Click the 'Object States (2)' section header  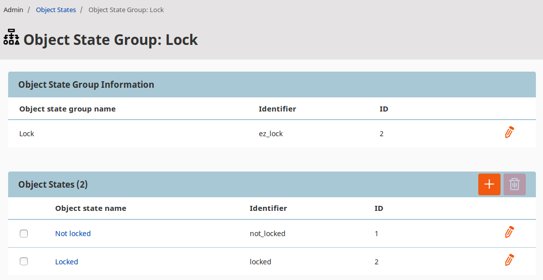click(53, 185)
